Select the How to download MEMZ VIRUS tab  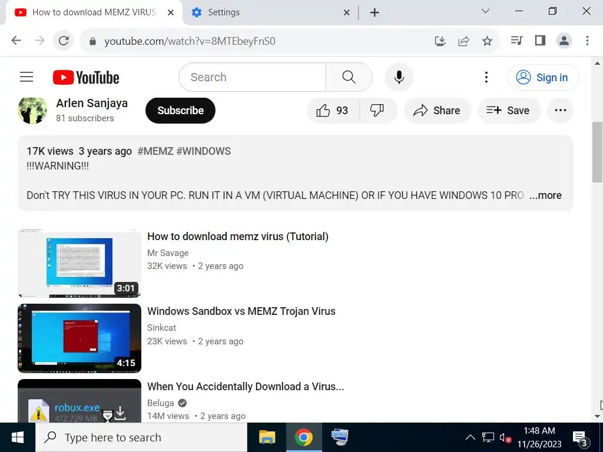tap(92, 13)
